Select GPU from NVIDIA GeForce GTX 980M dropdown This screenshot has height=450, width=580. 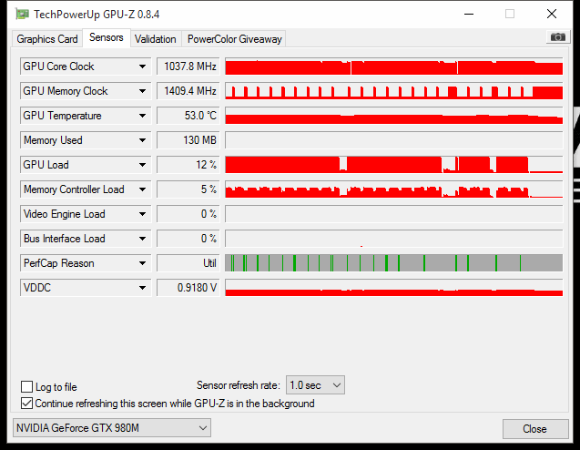tap(112, 428)
